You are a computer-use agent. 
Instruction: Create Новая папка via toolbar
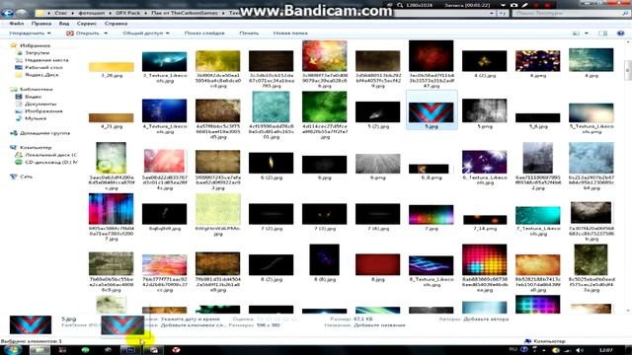tap(290, 33)
